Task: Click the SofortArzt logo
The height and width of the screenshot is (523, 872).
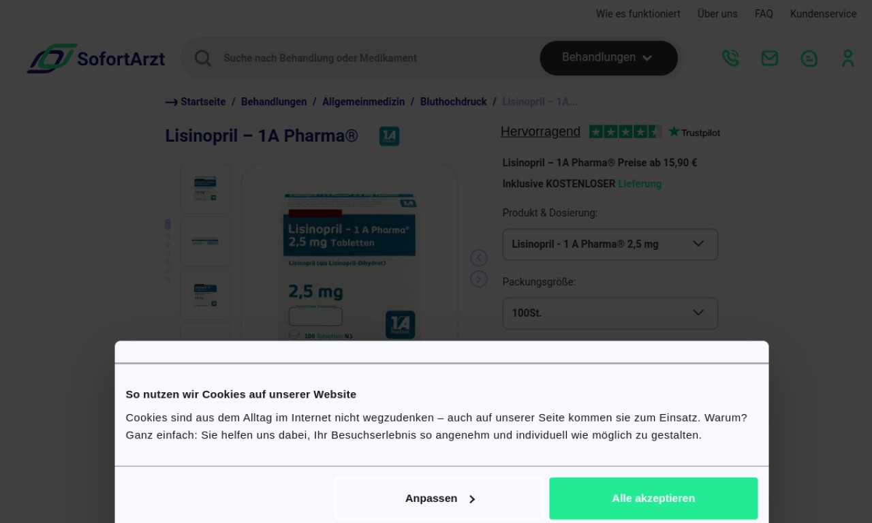Action: (x=96, y=59)
